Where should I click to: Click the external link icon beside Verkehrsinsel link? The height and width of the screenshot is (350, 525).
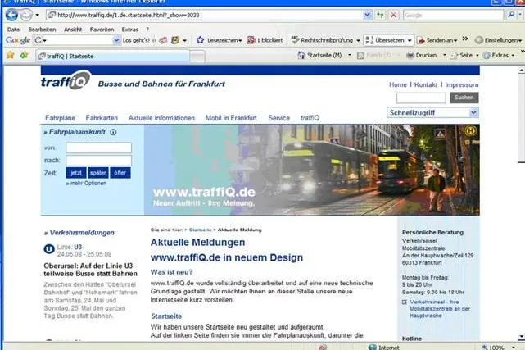(x=405, y=302)
